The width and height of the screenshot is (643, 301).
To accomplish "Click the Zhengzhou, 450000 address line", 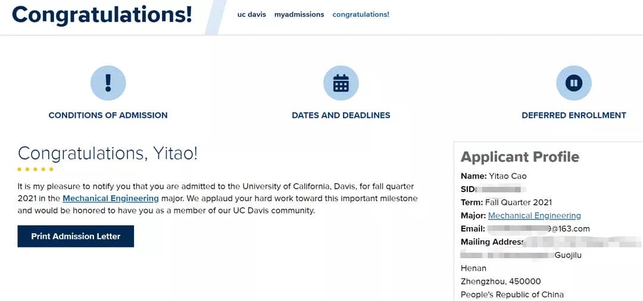I will 501,282.
